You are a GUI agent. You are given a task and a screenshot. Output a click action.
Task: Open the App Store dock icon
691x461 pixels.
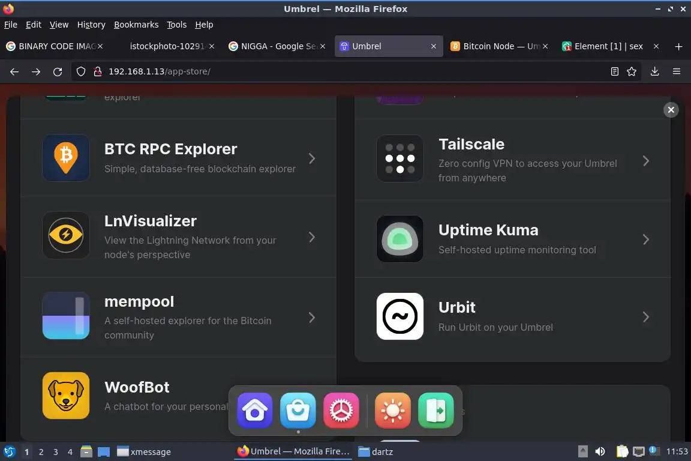298,410
